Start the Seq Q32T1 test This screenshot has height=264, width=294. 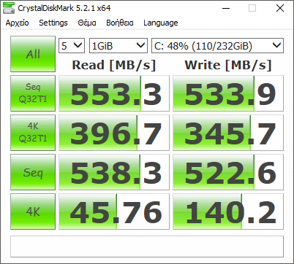tap(33, 93)
